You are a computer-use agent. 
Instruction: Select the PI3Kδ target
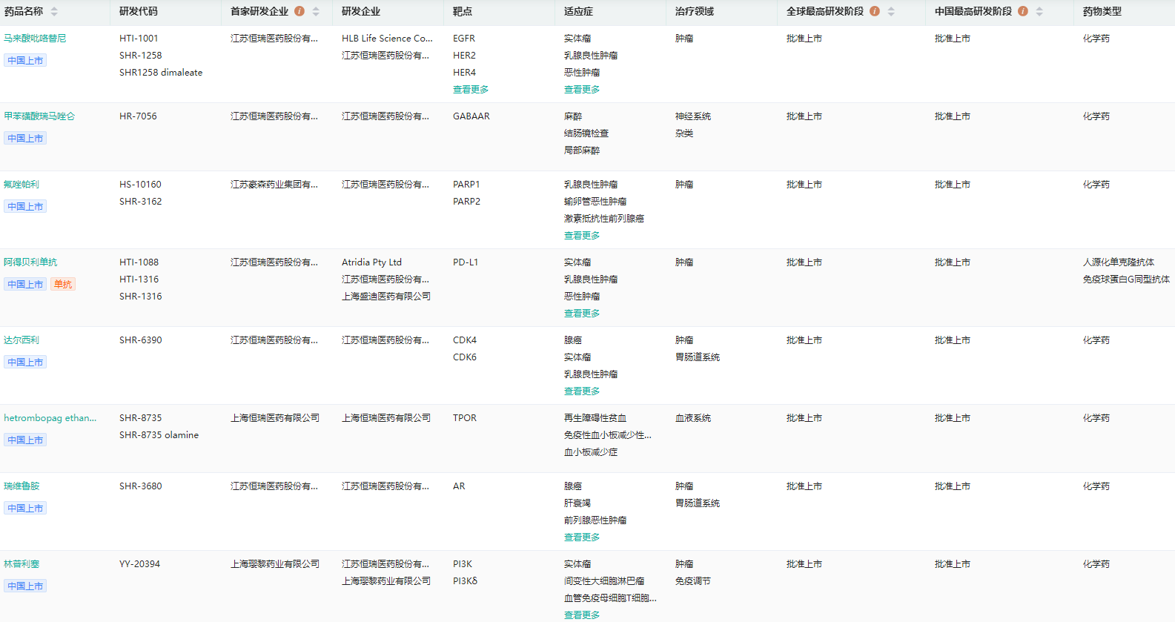click(466, 581)
